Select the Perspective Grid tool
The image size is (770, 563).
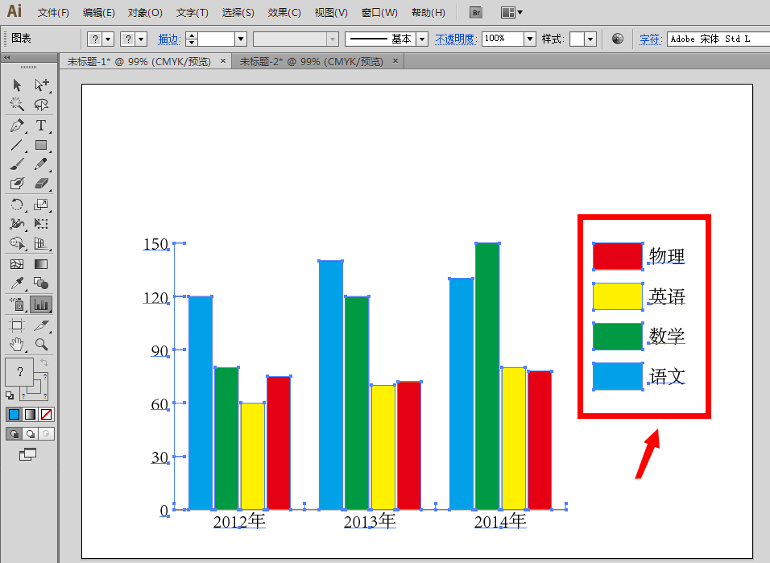[x=41, y=244]
